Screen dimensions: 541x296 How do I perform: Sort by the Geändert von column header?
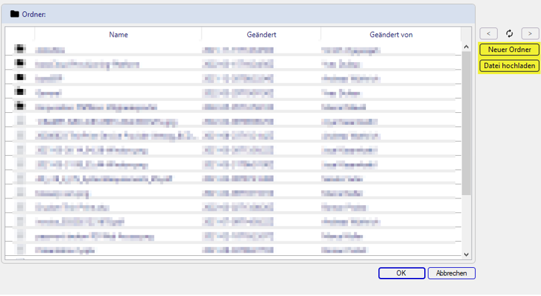tap(391, 35)
